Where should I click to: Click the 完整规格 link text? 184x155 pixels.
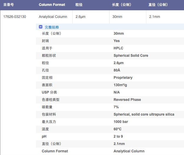tap(52, 27)
